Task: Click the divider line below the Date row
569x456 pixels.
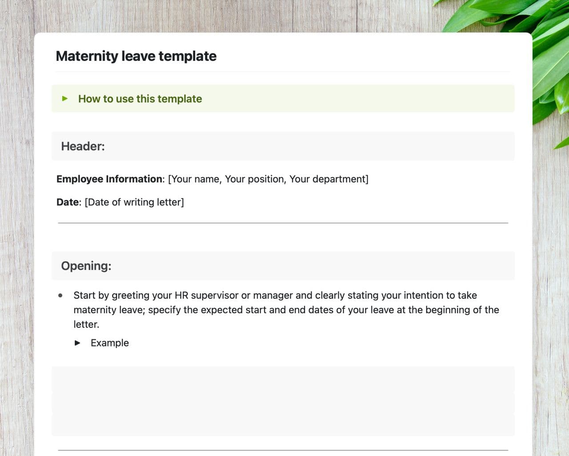Action: [283, 223]
